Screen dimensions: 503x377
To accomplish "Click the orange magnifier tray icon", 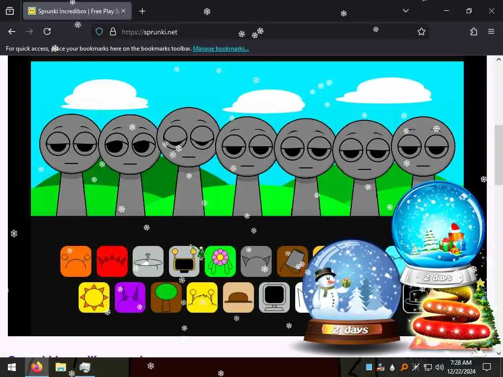I will (x=404, y=367).
